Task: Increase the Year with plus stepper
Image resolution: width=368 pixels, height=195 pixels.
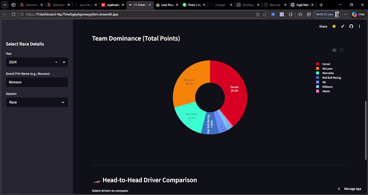Action: click(x=64, y=62)
